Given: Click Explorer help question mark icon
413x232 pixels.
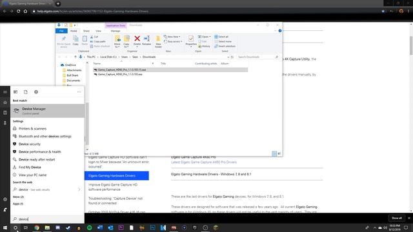Looking at the screenshot, I should pyautogui.click(x=280, y=31).
